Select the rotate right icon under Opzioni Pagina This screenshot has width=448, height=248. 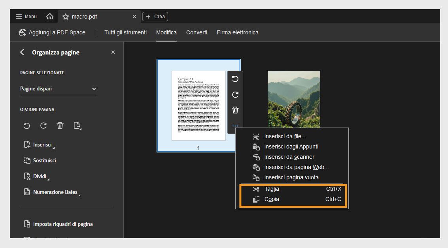click(43, 126)
